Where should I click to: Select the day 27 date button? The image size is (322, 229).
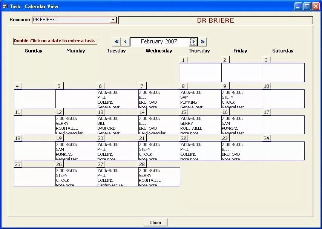pyautogui.click(x=101, y=164)
